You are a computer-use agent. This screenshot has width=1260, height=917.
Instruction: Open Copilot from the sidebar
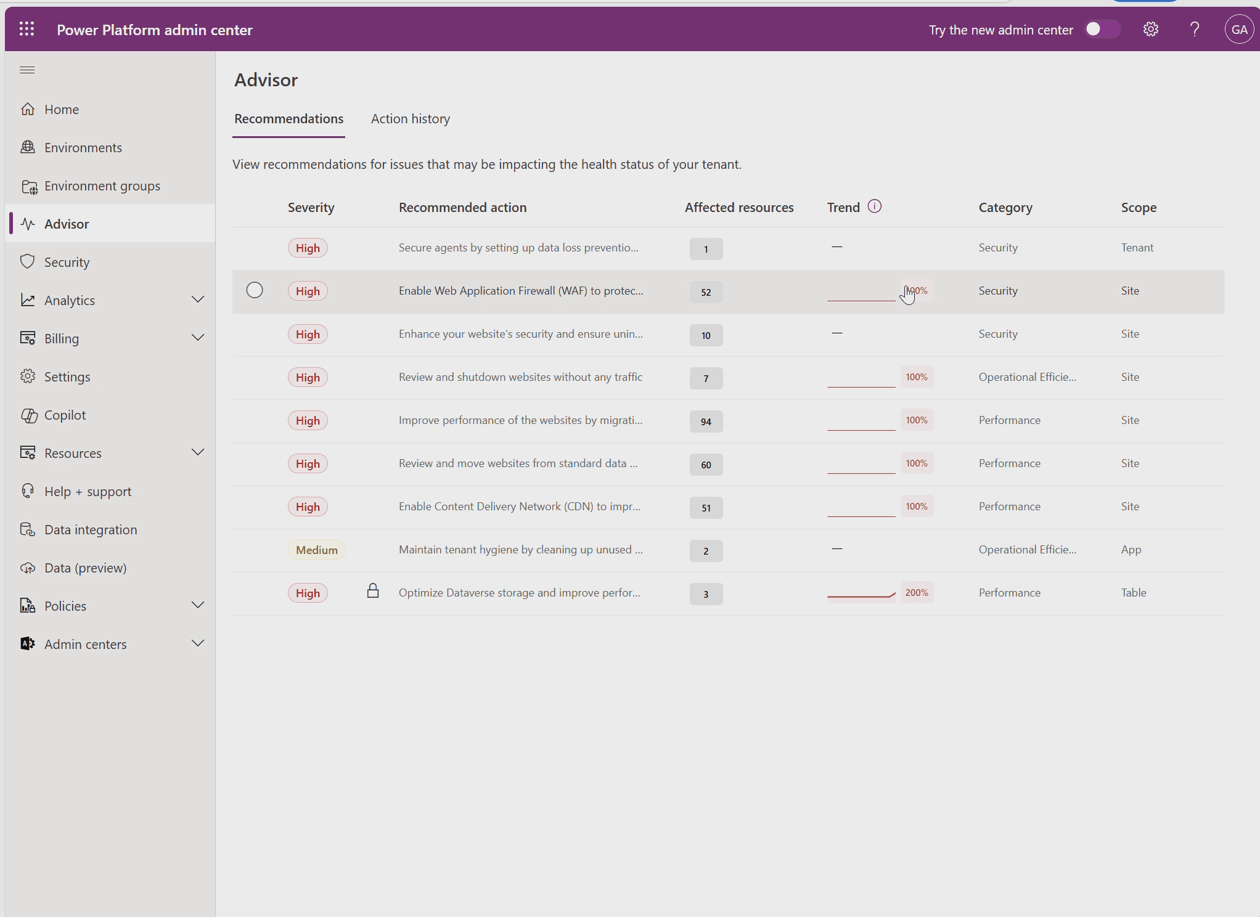tap(65, 415)
